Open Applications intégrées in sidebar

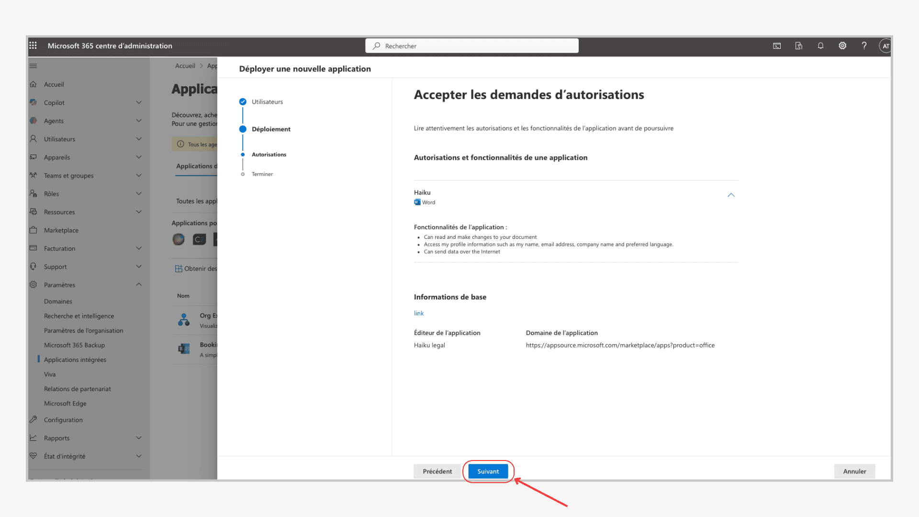[x=75, y=360]
